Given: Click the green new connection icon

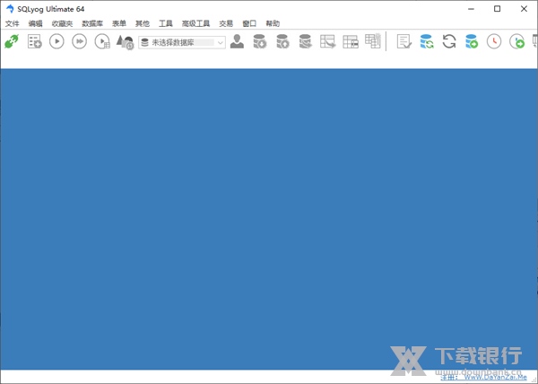Looking at the screenshot, I should click(12, 41).
